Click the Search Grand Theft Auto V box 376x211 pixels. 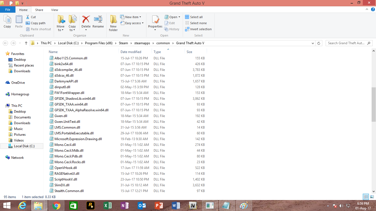point(349,43)
